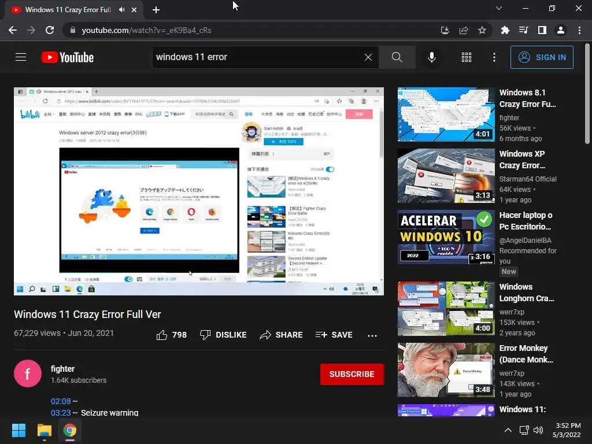Clear the search box with the X
592x444 pixels.
click(x=368, y=57)
